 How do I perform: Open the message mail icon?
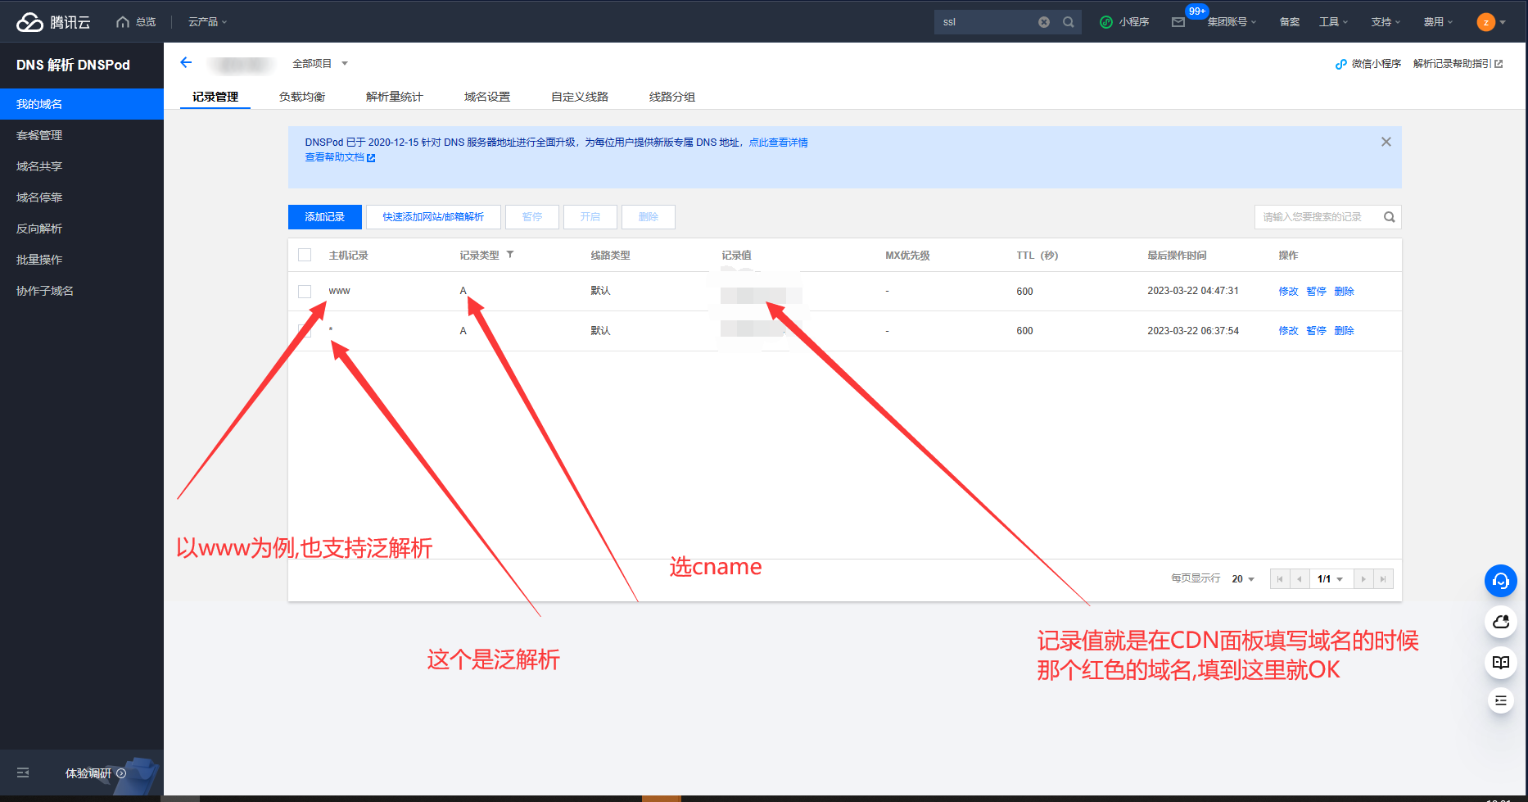[x=1178, y=22]
